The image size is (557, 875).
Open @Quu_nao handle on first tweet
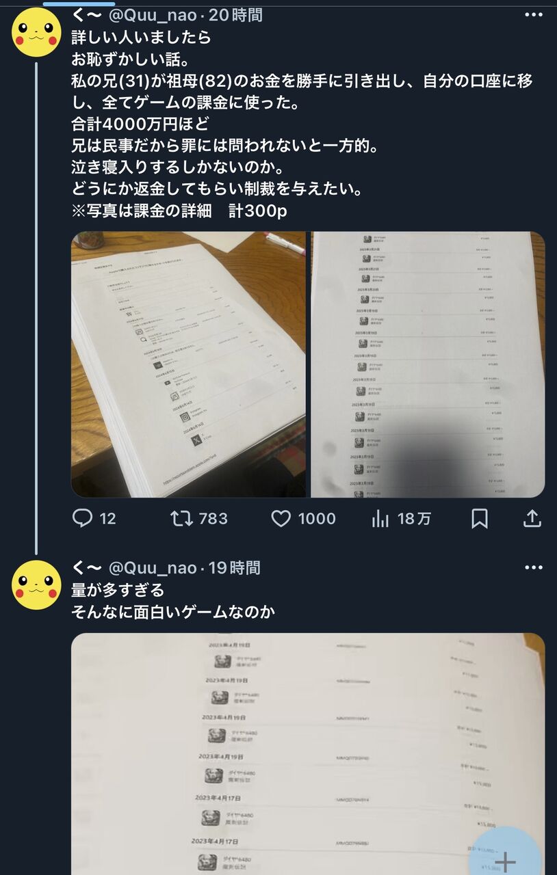153,15
